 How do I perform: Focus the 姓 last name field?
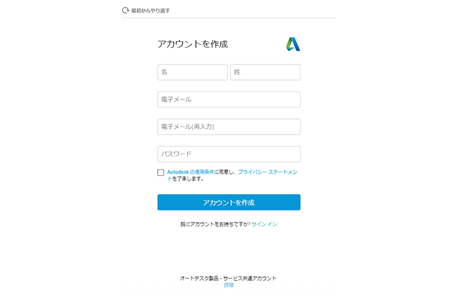point(265,72)
